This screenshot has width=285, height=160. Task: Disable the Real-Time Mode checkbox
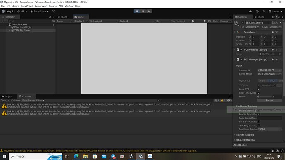coord(259,93)
